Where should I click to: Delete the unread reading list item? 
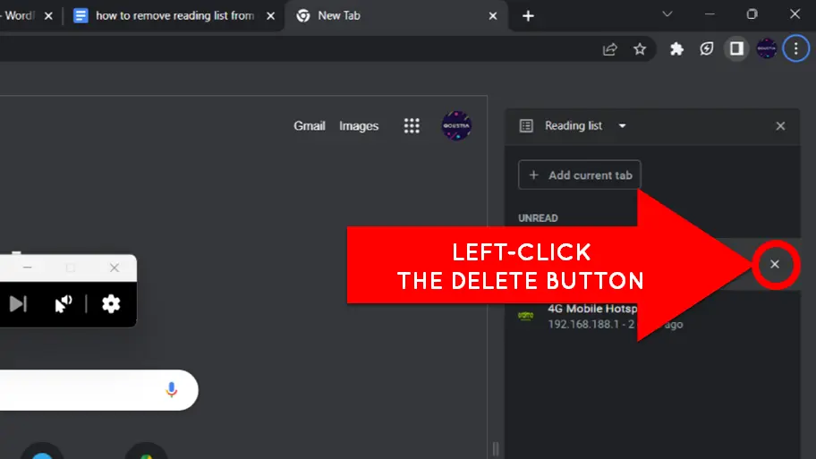coord(774,264)
